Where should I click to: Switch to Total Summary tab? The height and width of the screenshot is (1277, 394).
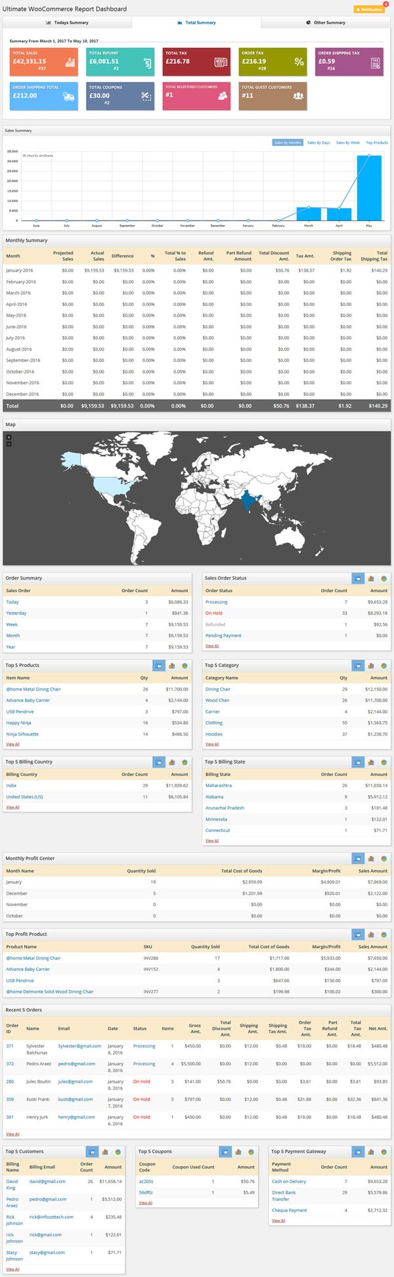tap(196, 22)
